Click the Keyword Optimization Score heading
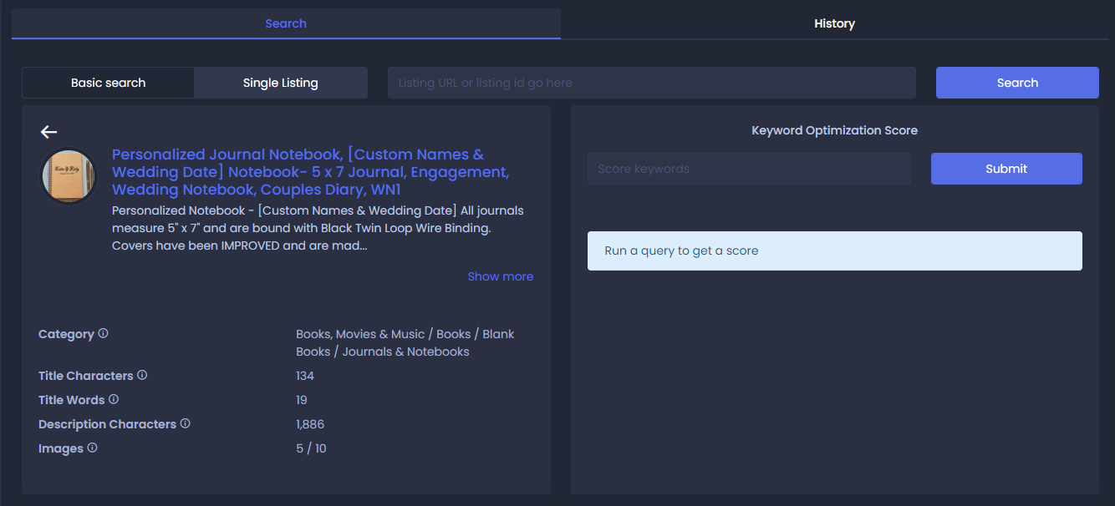Viewport: 1115px width, 506px height. (x=835, y=130)
